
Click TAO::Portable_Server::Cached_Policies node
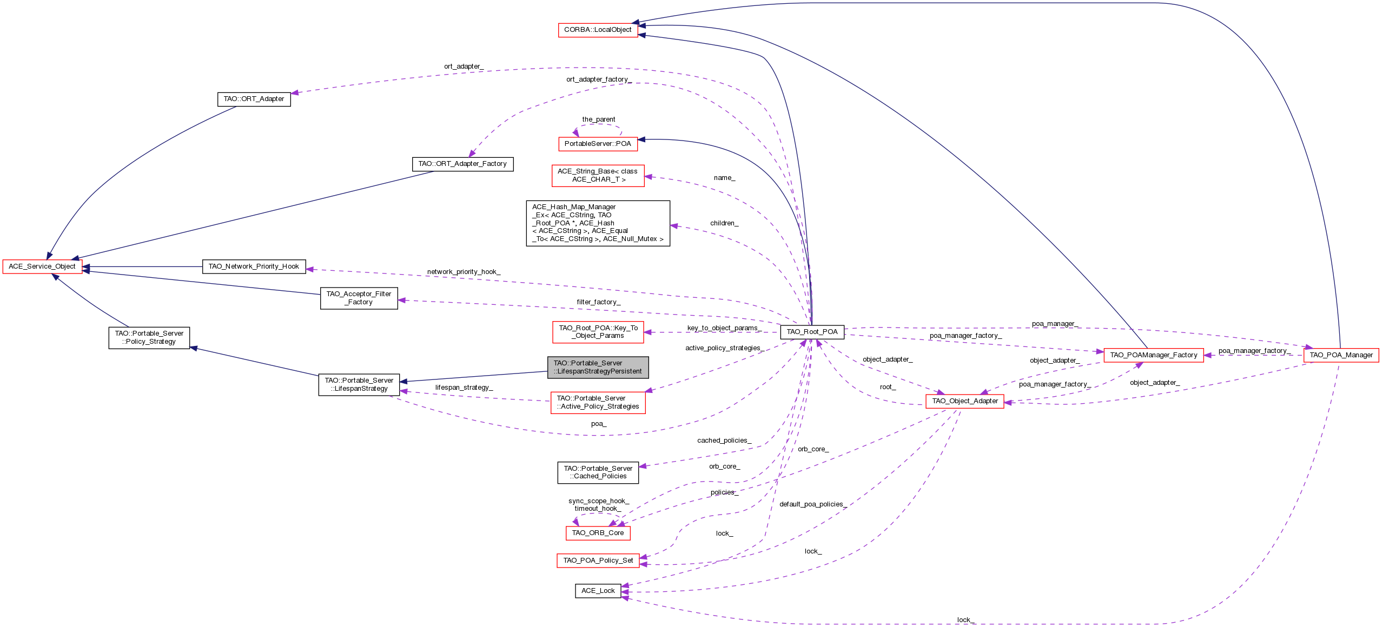pyautogui.click(x=598, y=472)
